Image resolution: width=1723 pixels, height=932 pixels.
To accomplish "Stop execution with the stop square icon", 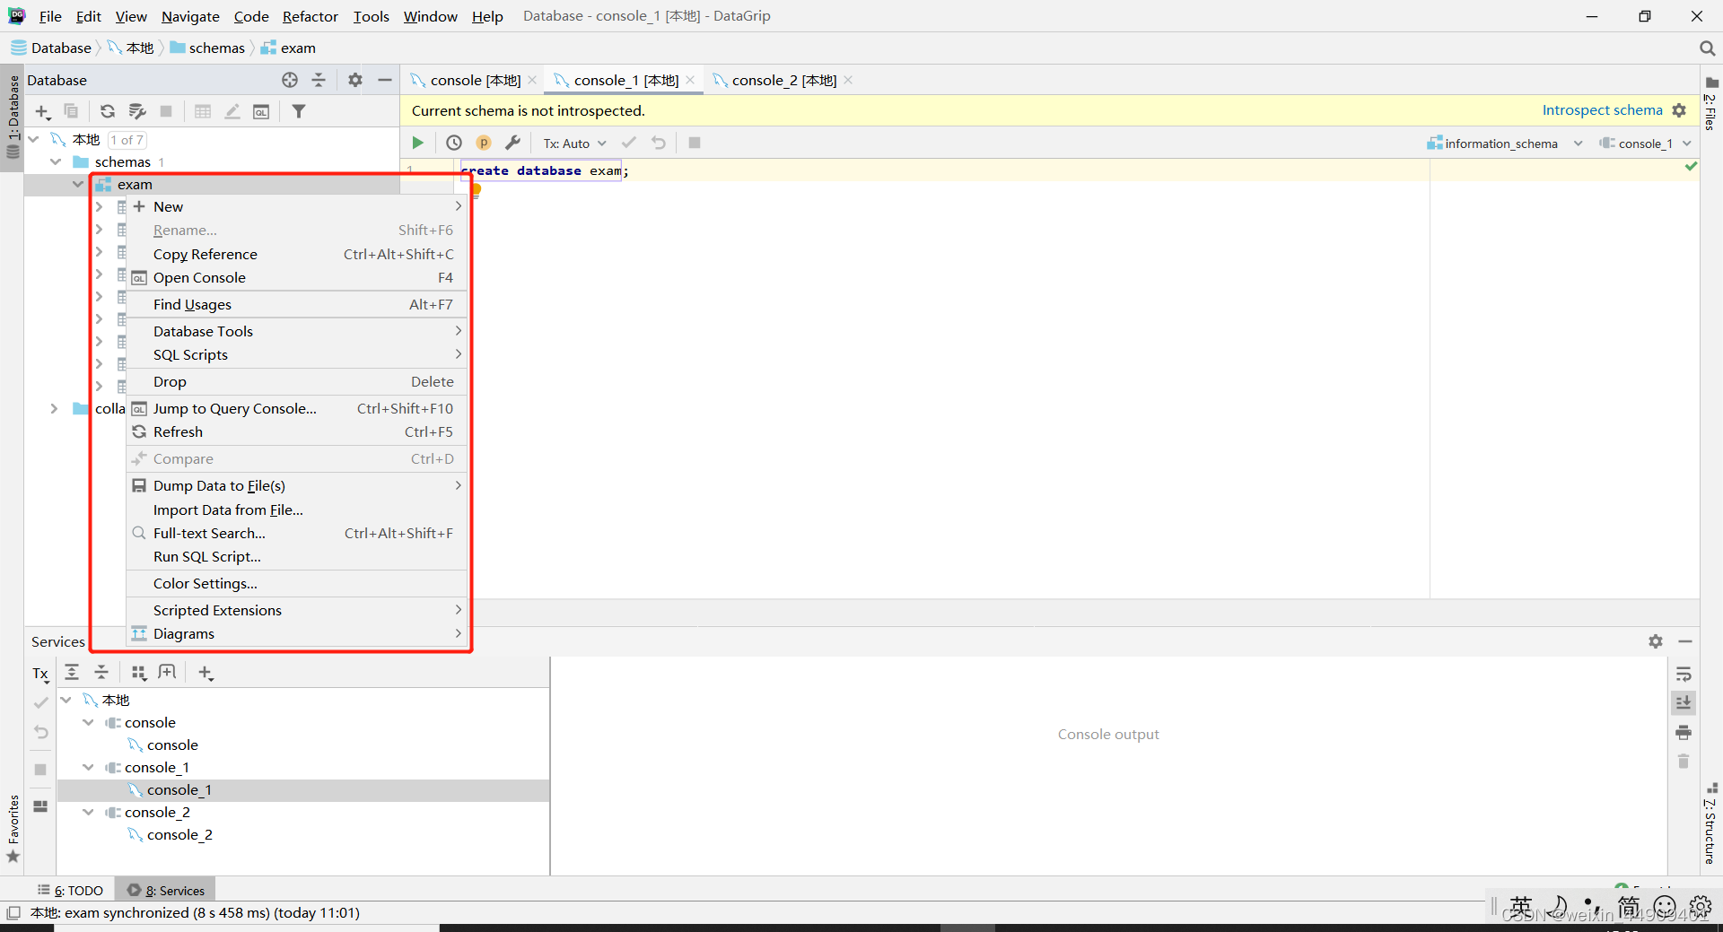I will [x=695, y=143].
